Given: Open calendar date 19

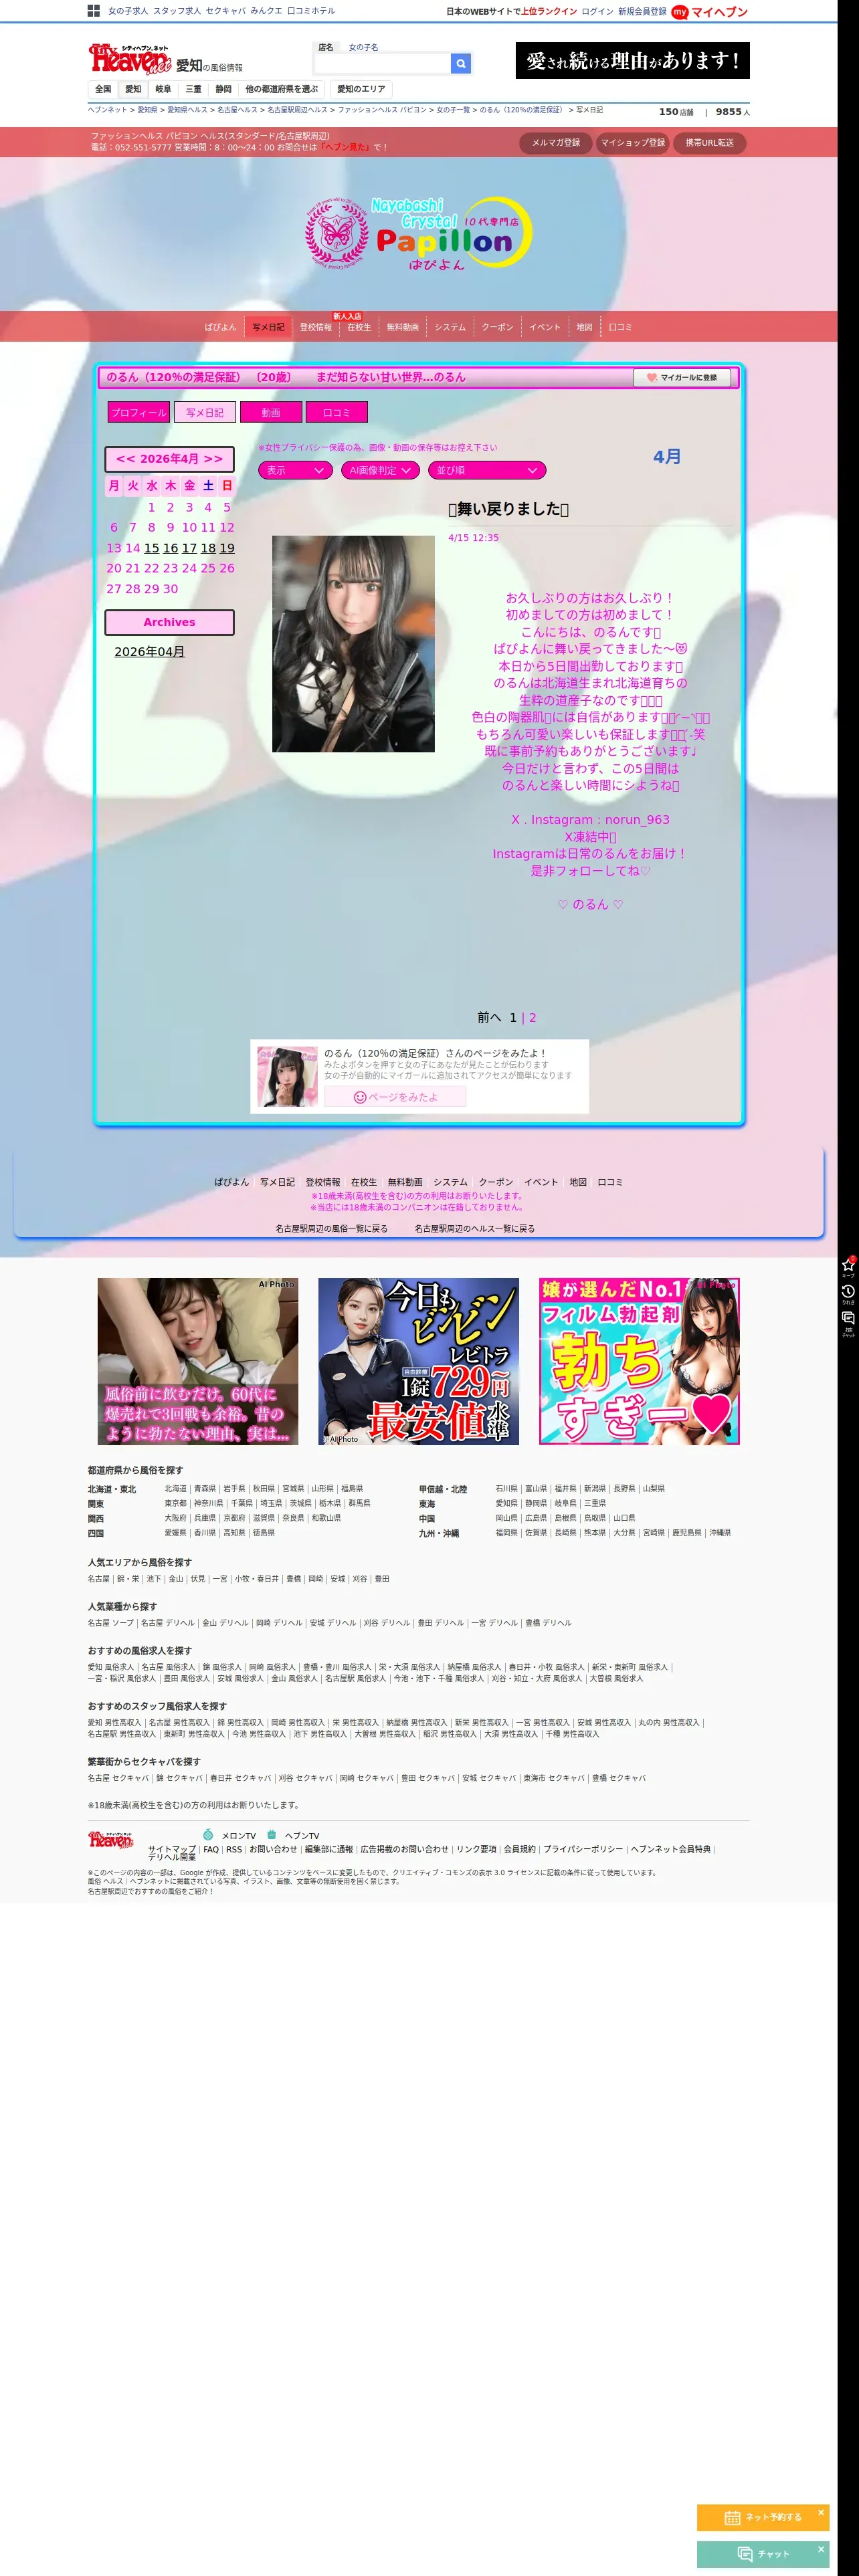Looking at the screenshot, I should pyautogui.click(x=227, y=548).
